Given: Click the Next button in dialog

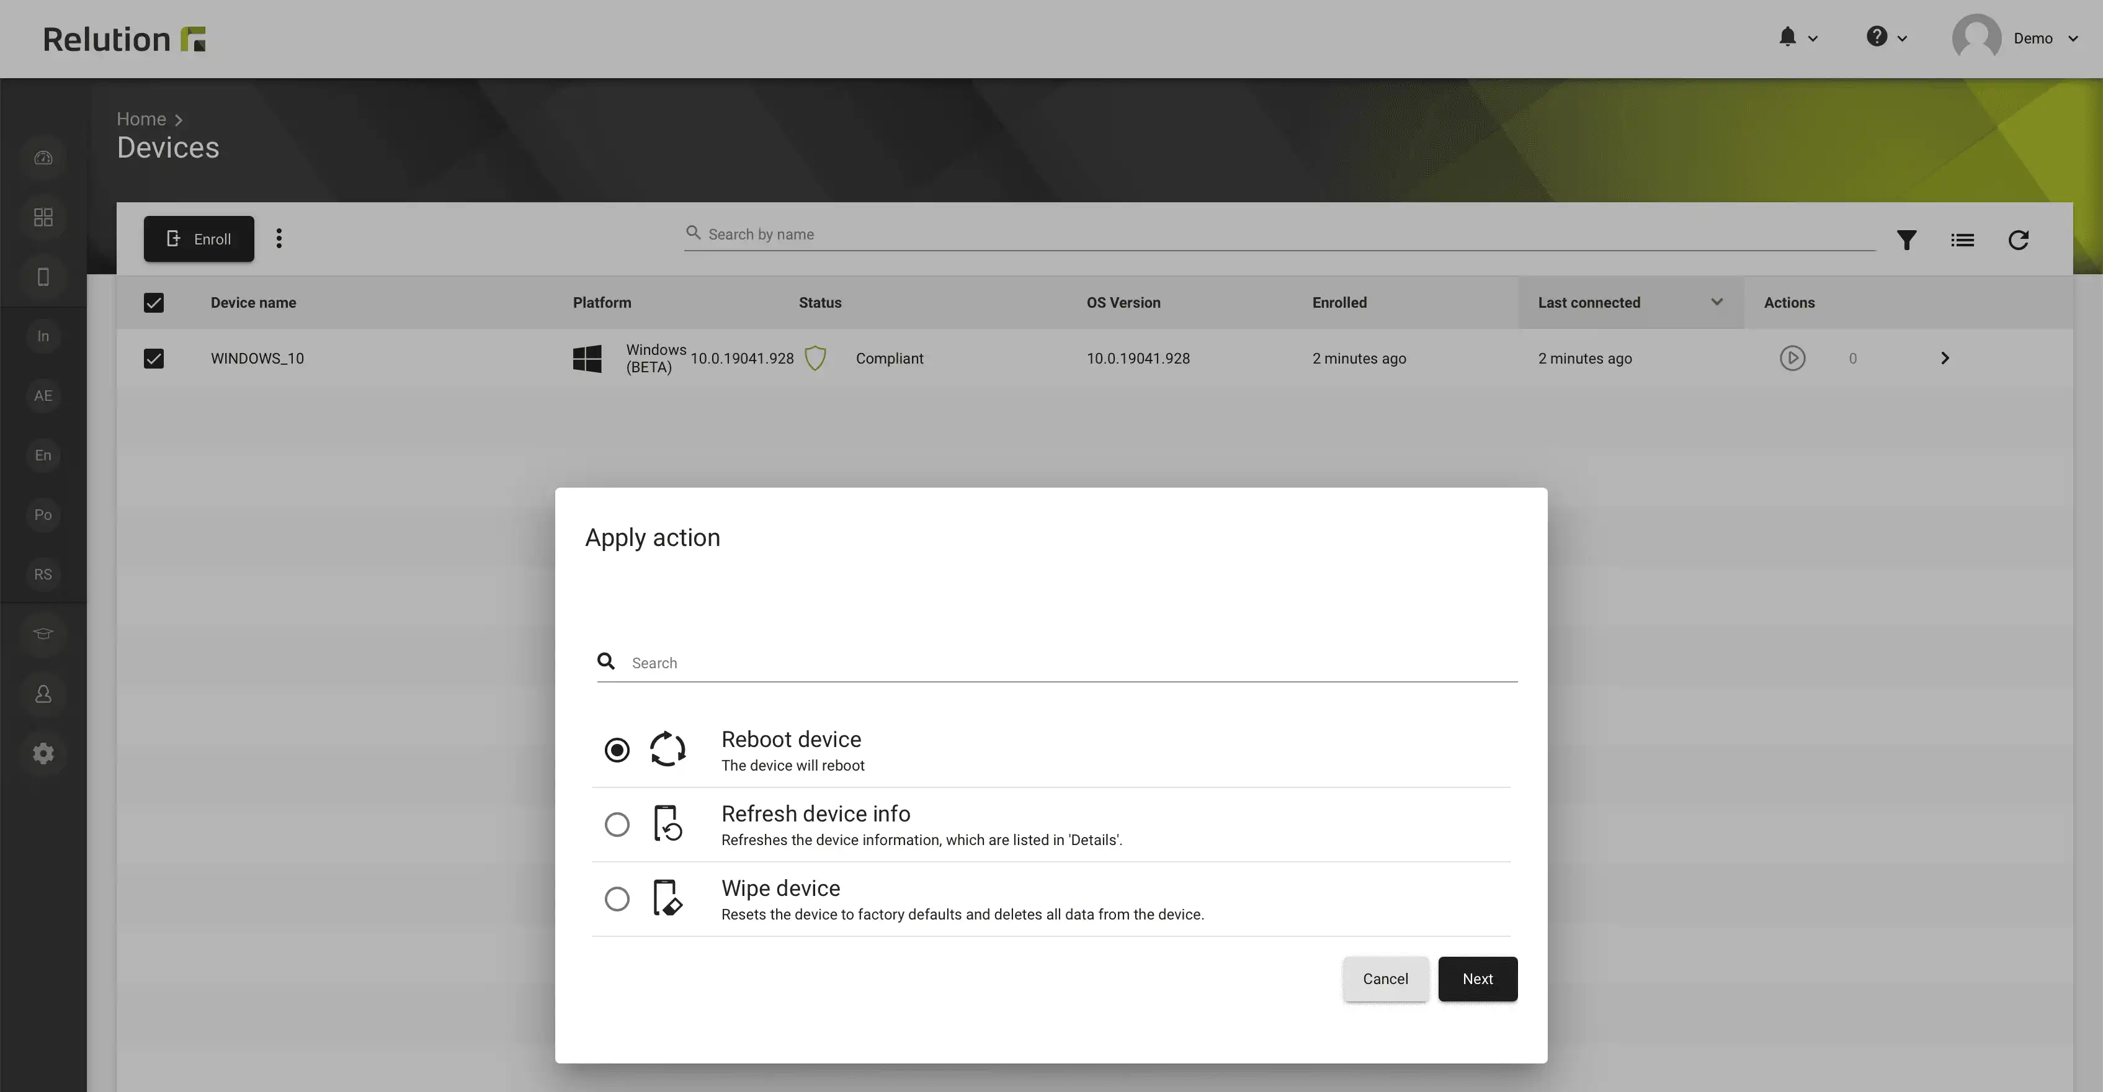Looking at the screenshot, I should coord(1478,978).
